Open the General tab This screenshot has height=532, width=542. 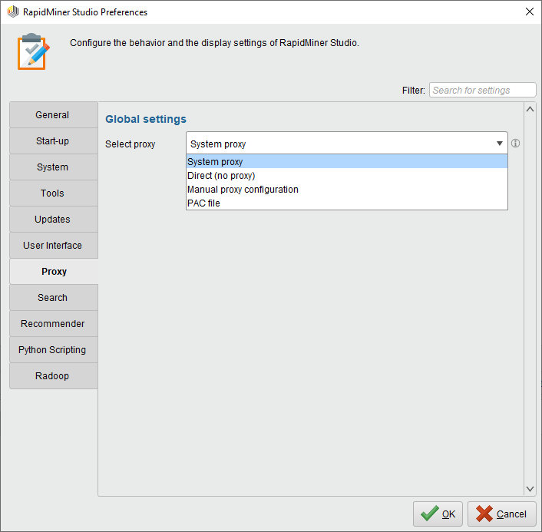click(53, 115)
